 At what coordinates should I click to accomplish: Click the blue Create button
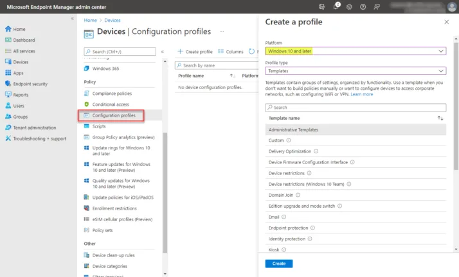coord(279,264)
